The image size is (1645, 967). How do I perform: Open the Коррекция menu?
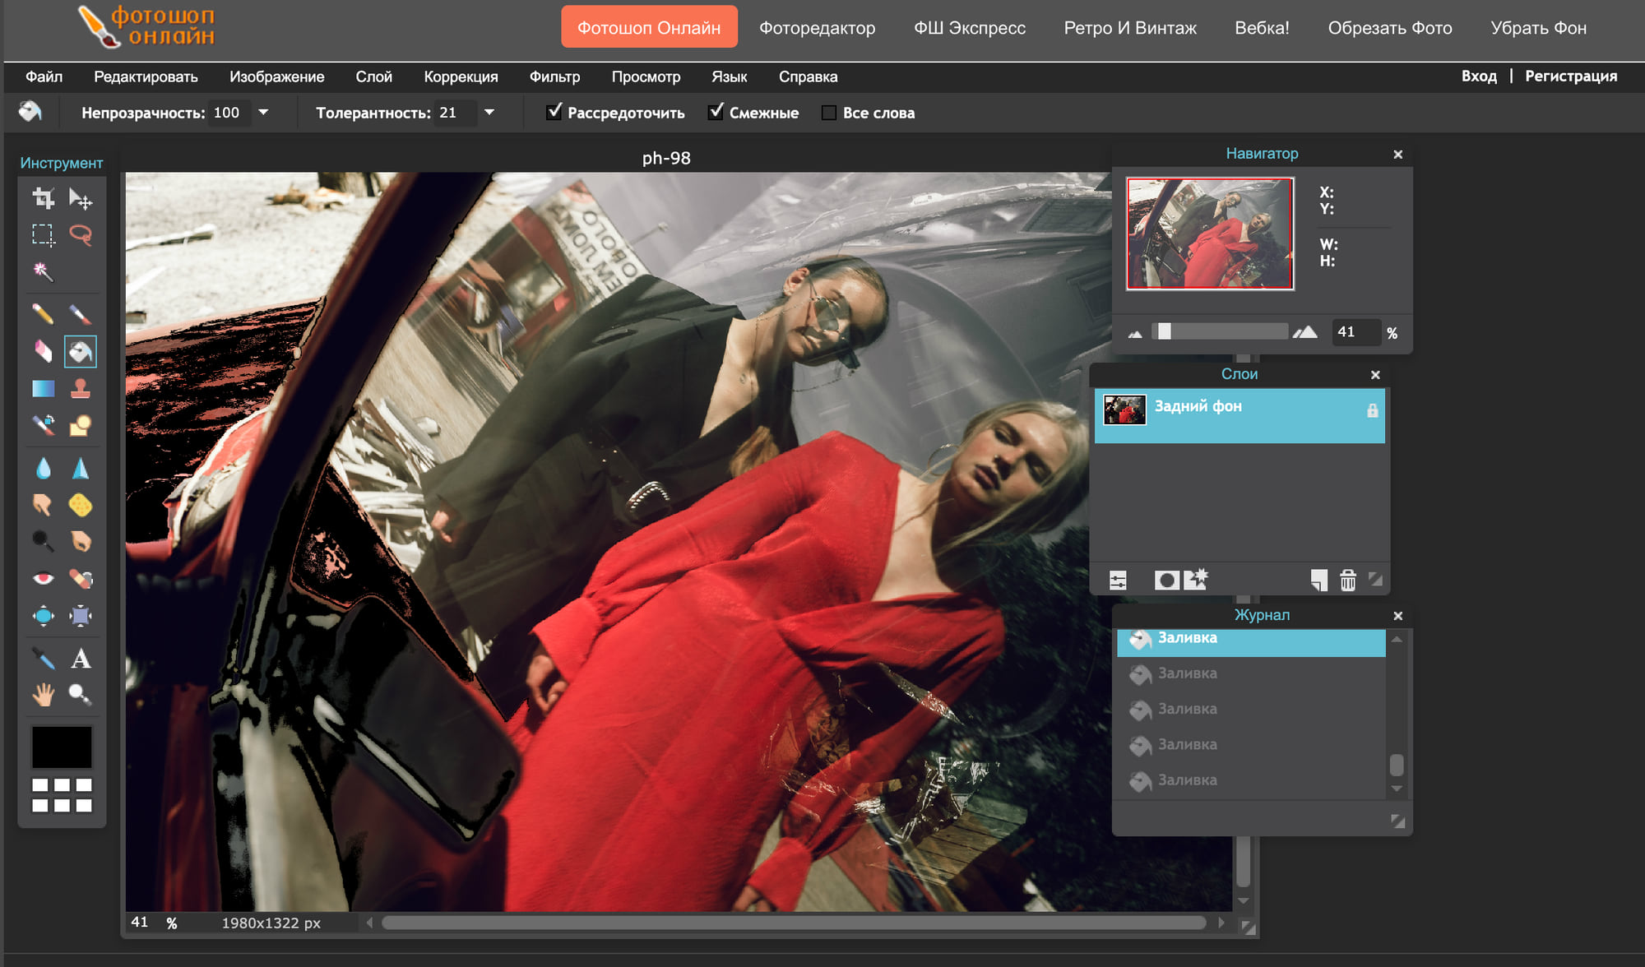[461, 76]
